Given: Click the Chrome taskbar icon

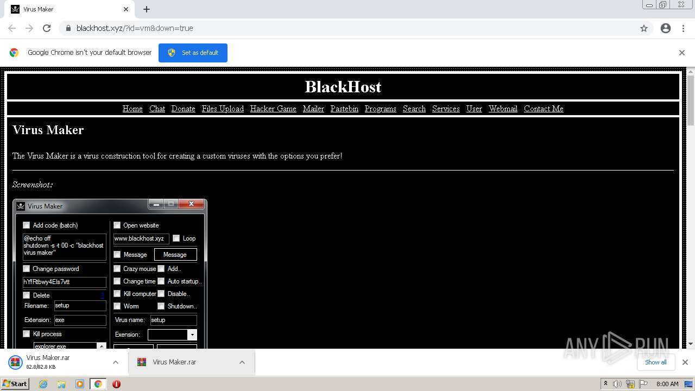Looking at the screenshot, I should click(98, 384).
